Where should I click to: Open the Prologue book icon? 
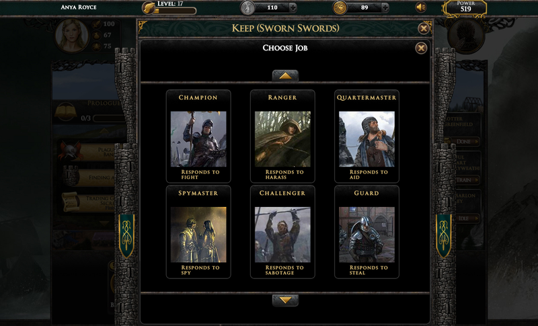pos(65,112)
